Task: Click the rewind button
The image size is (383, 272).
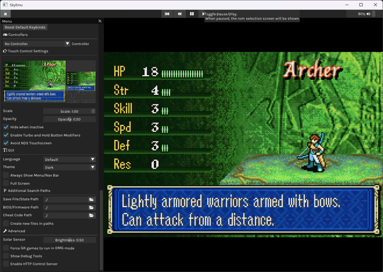Action: pos(179,14)
